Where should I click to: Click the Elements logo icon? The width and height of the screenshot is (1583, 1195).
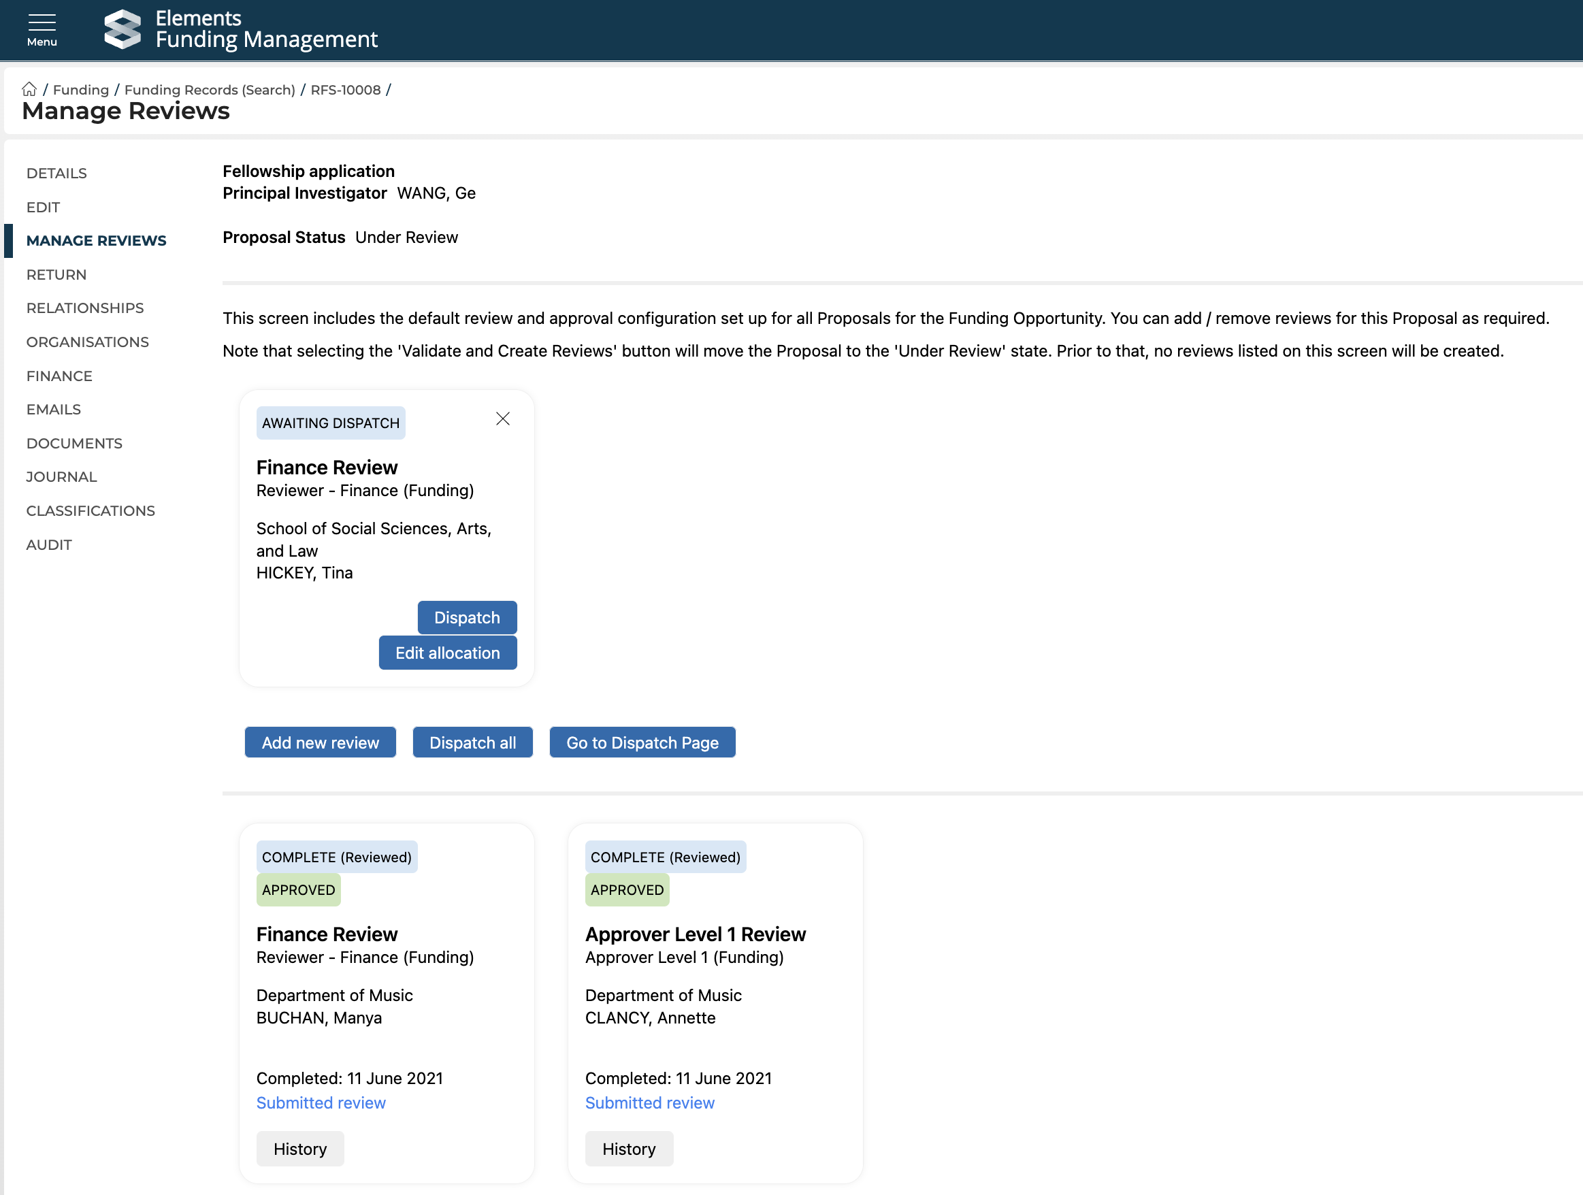[x=123, y=29]
